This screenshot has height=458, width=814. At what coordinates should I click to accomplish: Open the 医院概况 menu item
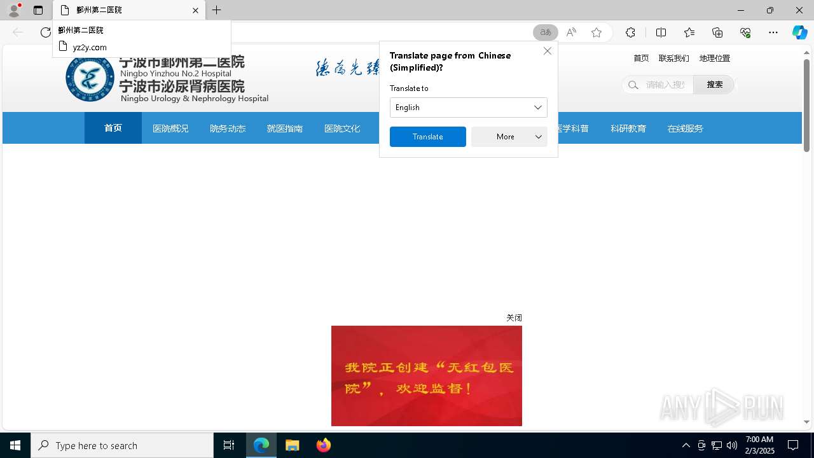170,128
